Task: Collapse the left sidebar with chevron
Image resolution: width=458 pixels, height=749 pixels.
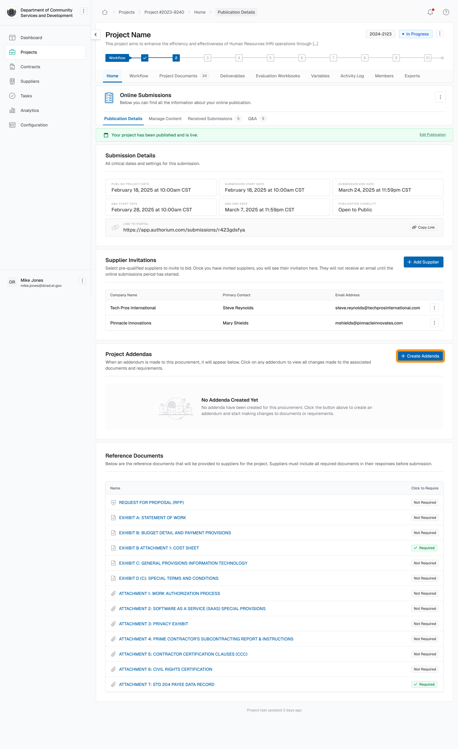Action: click(x=96, y=35)
